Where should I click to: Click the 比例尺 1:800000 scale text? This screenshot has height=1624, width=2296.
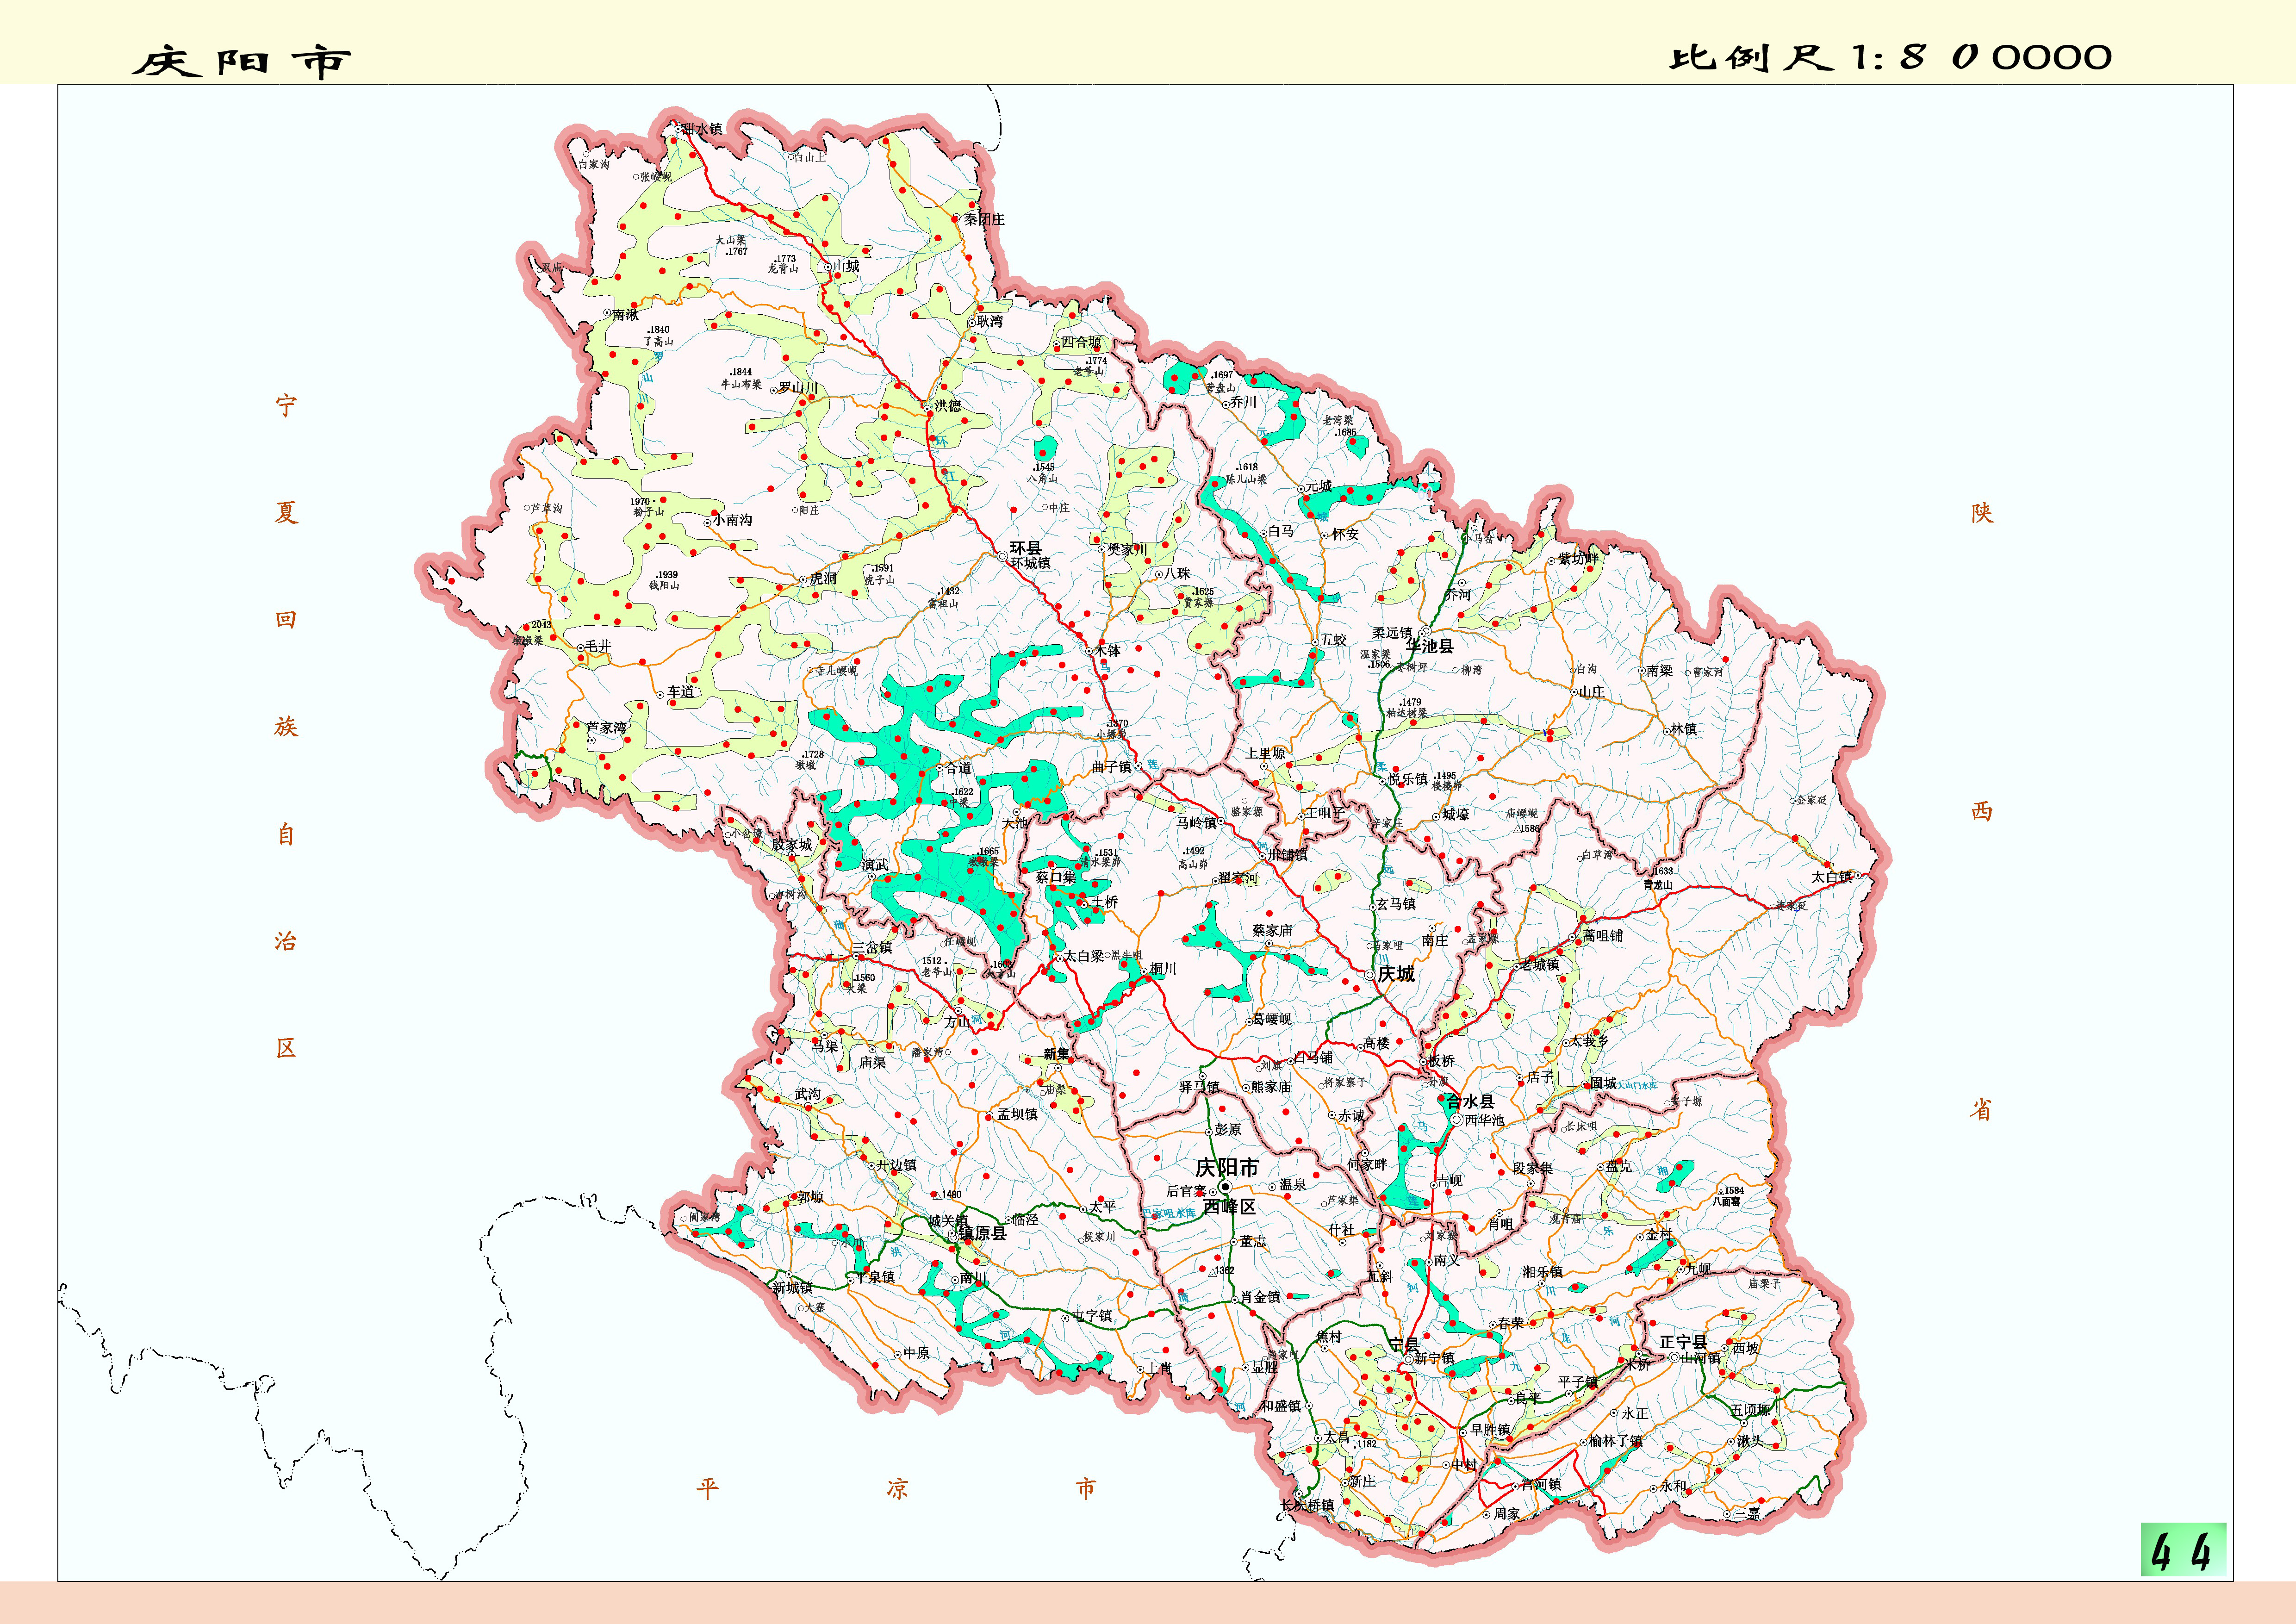1891,57
